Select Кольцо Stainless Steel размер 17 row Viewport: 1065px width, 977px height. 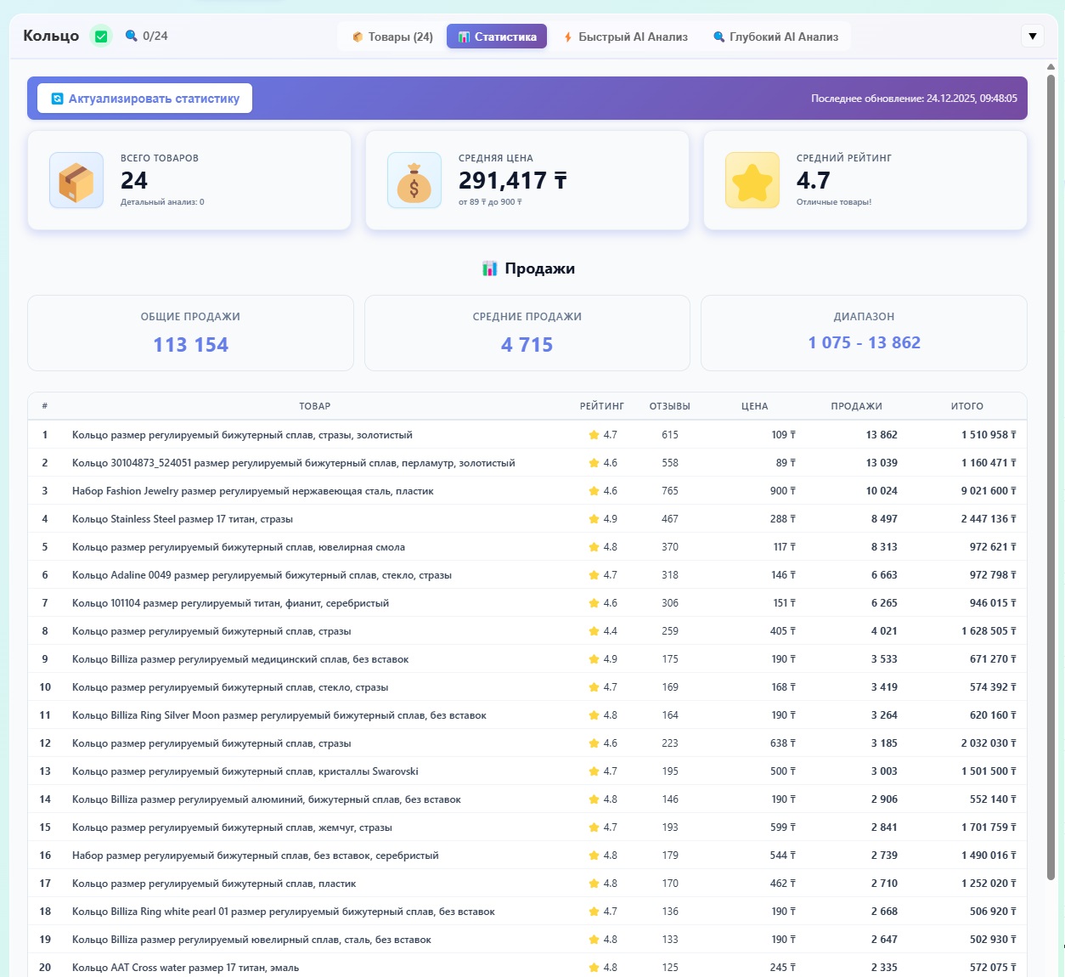183,519
